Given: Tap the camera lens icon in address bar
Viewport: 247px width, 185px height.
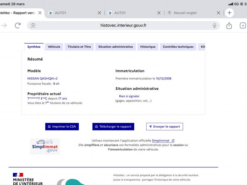Looking at the screenshot, I should coord(33,26).
